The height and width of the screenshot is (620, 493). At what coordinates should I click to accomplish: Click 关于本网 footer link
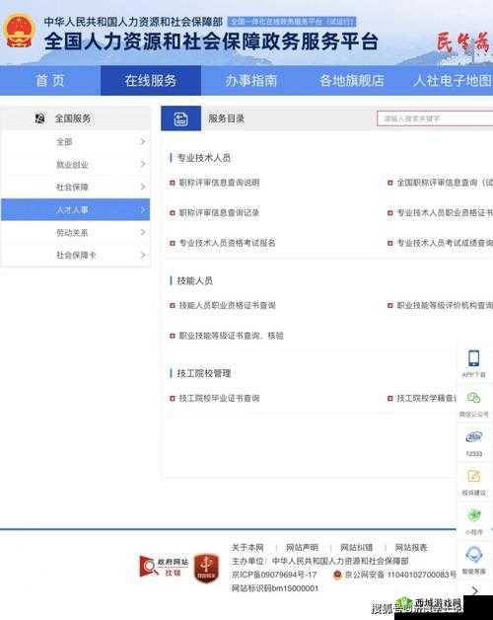pyautogui.click(x=247, y=548)
